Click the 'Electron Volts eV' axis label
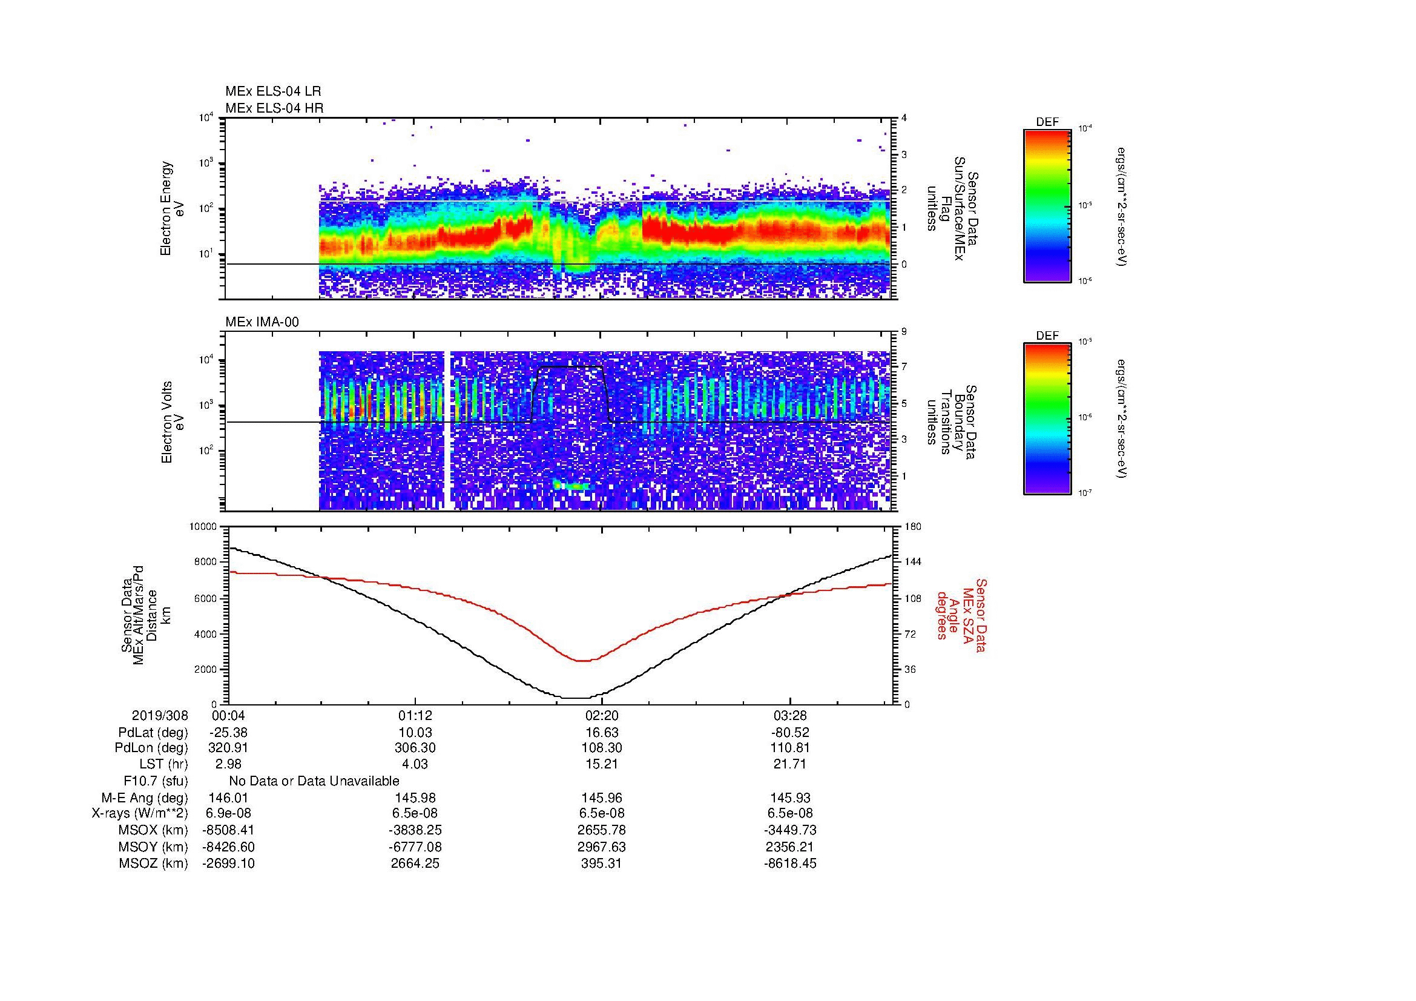1416x1001 pixels. (x=172, y=422)
